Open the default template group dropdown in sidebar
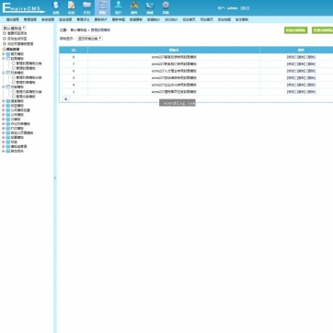 14,28
